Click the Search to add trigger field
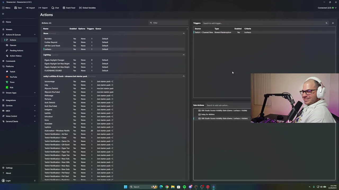The height and width of the screenshot is (190, 339). [263, 23]
